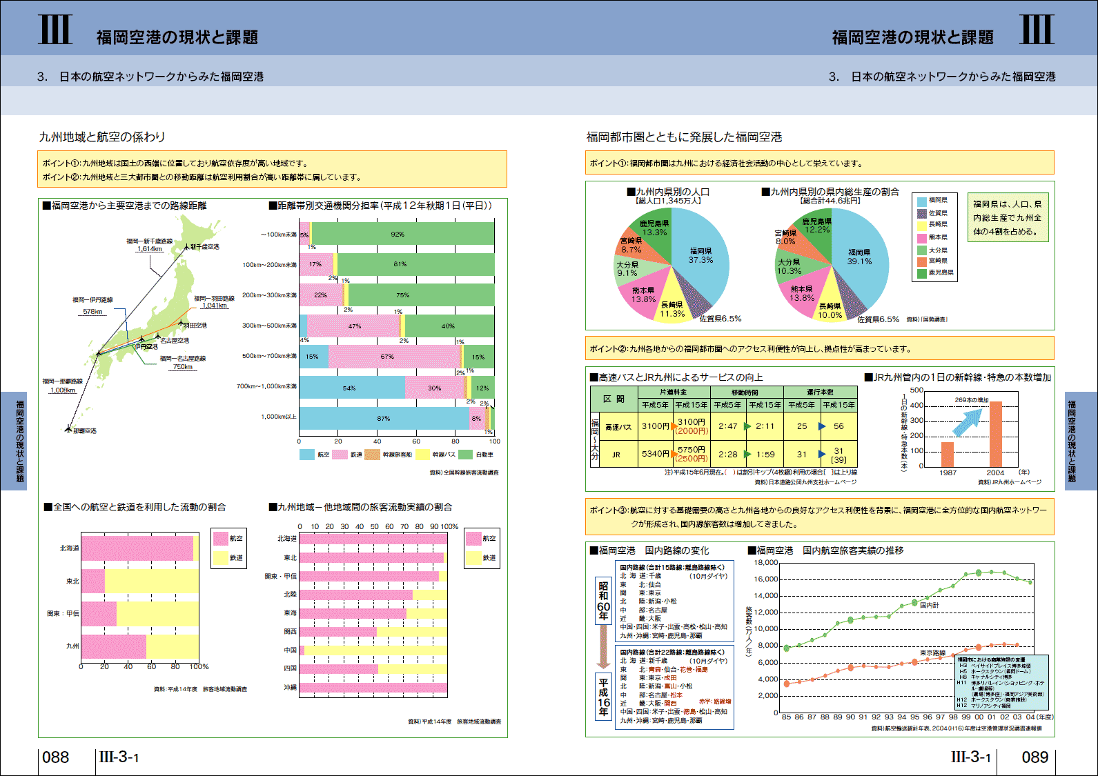Click the 長崎県 swatch in the pie legend
1098x776 pixels.
[x=921, y=225]
